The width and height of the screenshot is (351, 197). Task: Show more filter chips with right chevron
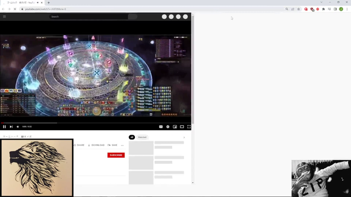(x=184, y=137)
